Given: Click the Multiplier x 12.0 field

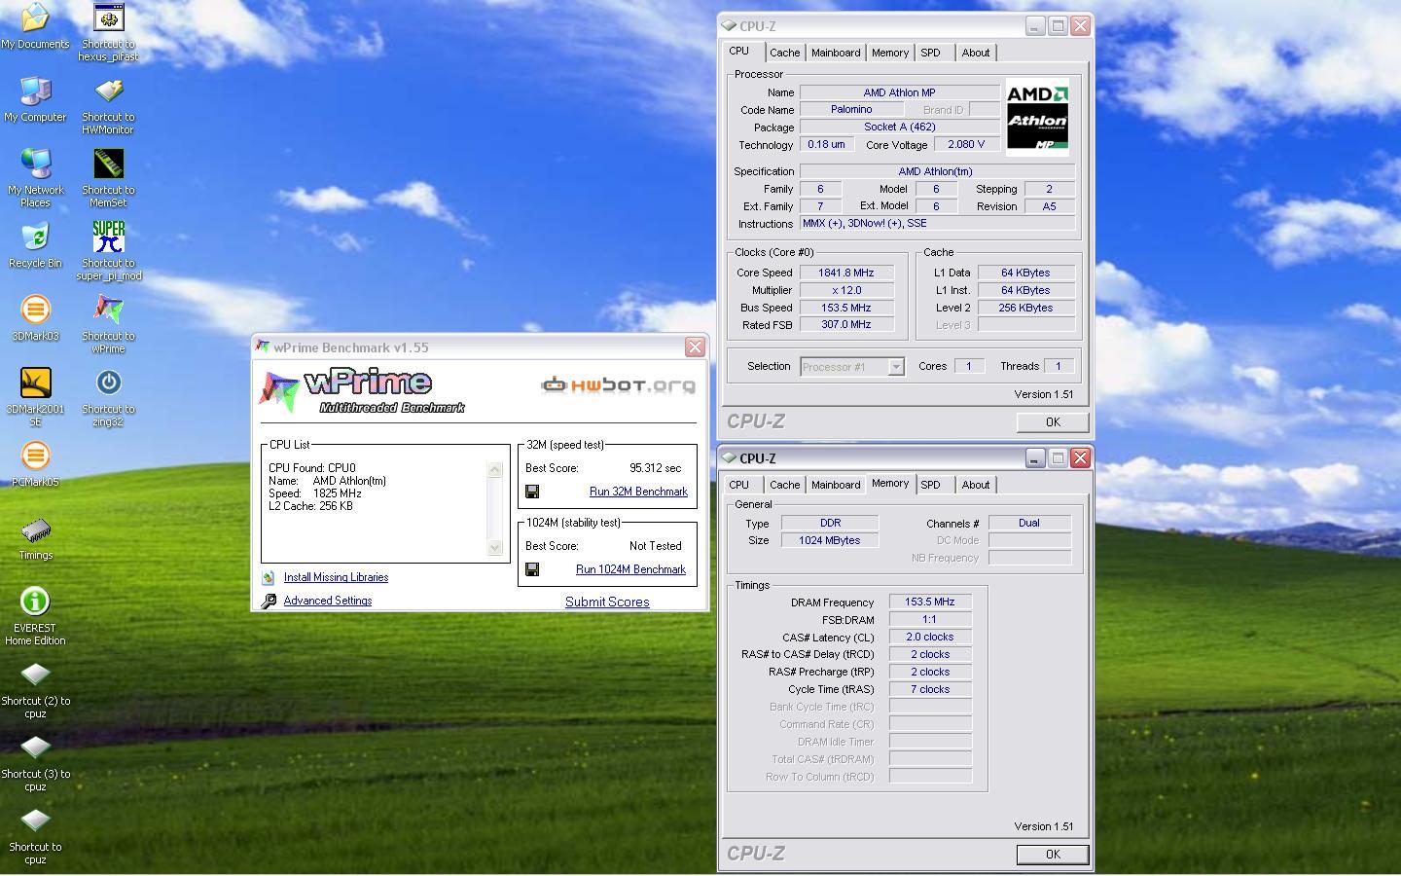Looking at the screenshot, I should (x=846, y=290).
